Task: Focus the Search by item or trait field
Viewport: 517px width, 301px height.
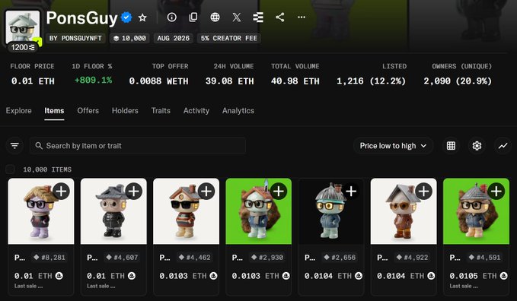Action: 138,146
